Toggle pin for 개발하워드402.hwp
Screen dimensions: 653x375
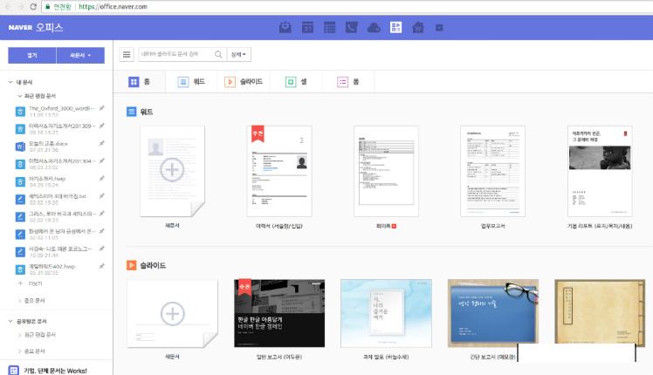click(101, 266)
